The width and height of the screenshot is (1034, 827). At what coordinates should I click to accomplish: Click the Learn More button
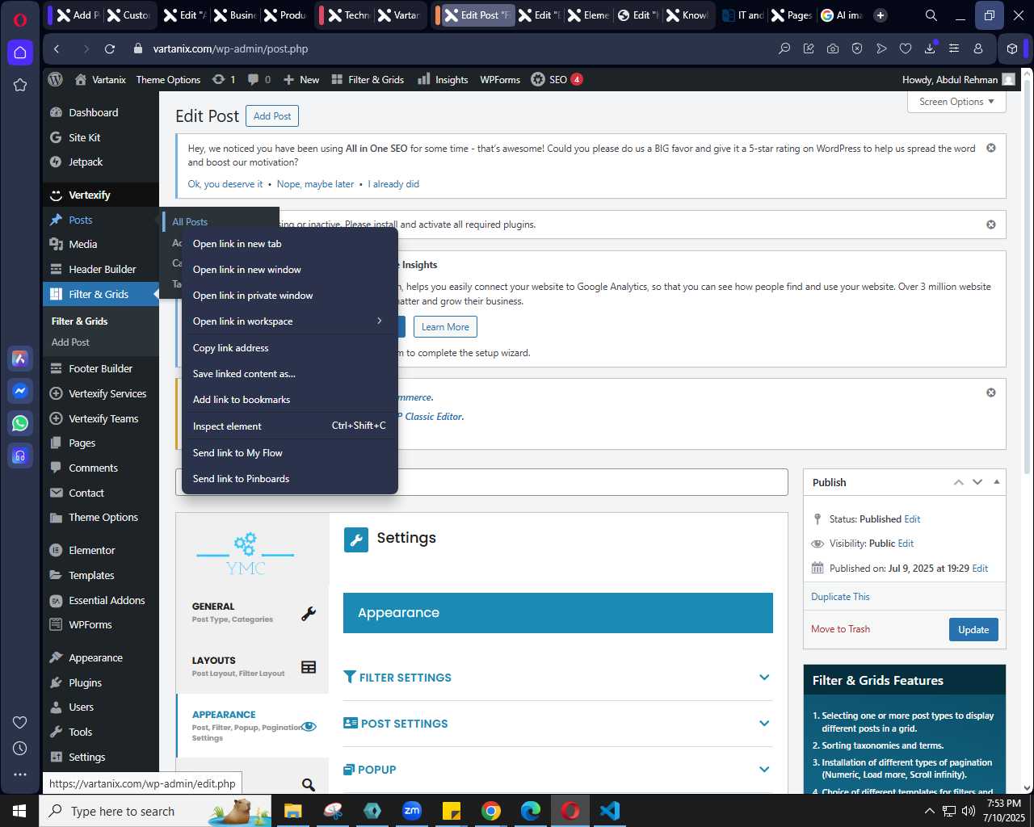coord(445,327)
